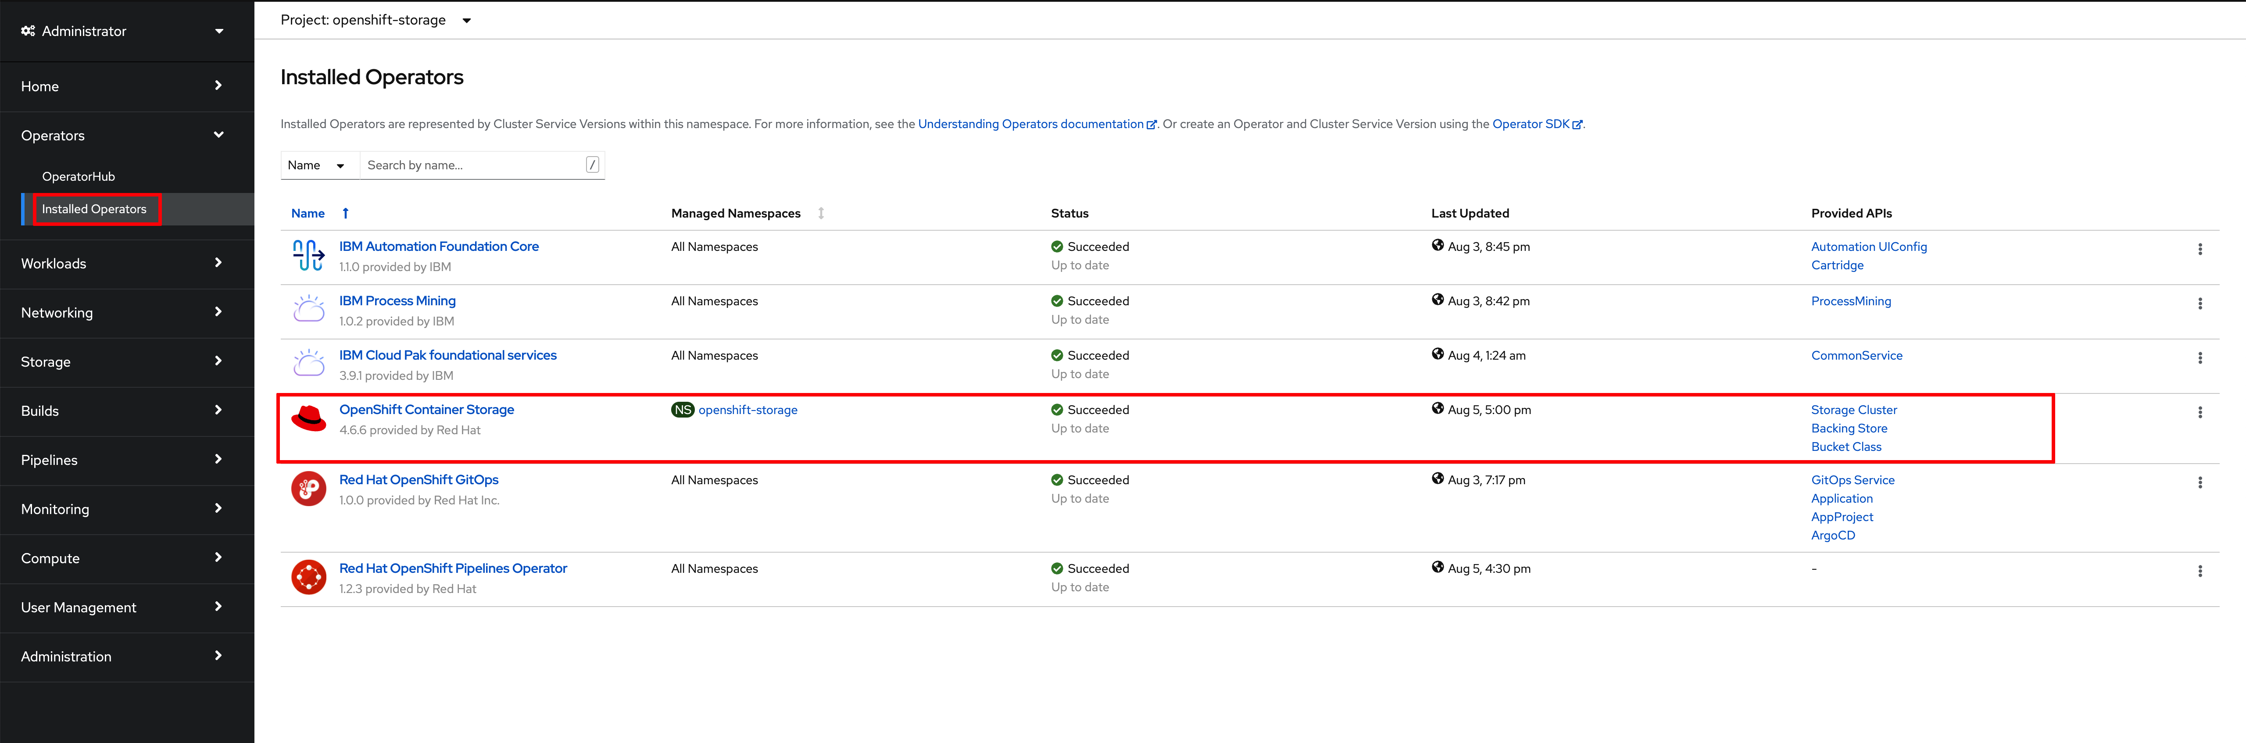Expand the Compute navigation section
Image resolution: width=2246 pixels, height=743 pixels.
click(x=127, y=558)
